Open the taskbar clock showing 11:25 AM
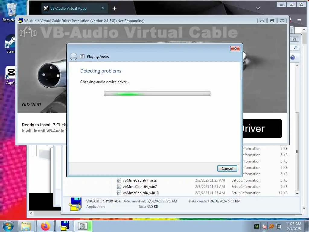Viewport: 309px width, 232px height. coord(294,226)
